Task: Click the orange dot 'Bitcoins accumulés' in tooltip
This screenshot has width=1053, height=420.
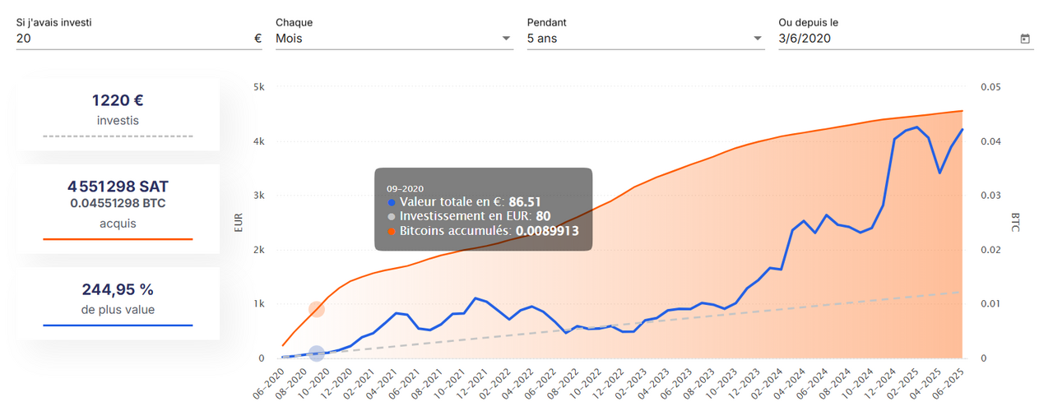Action: pos(392,232)
